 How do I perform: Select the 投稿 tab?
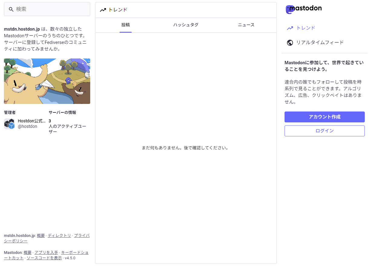pyautogui.click(x=126, y=25)
